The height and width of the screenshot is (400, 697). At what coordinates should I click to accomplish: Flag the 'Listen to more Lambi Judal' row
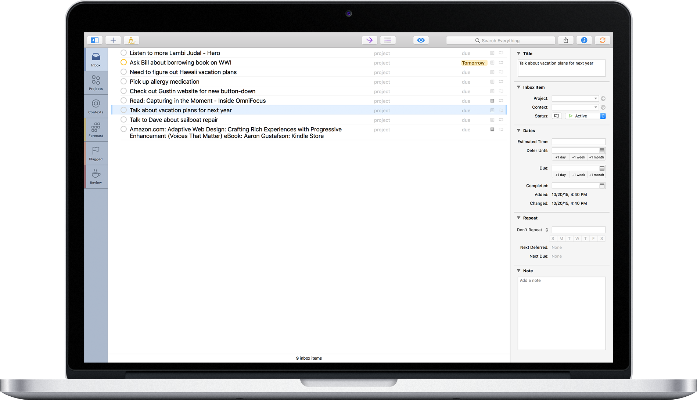click(501, 53)
